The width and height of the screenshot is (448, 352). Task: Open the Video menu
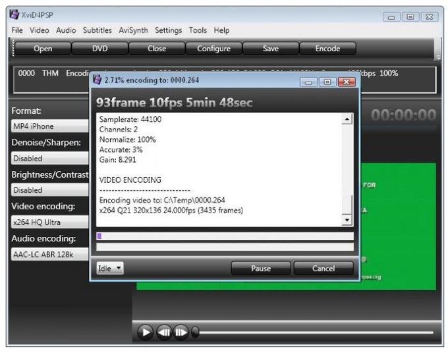coord(40,30)
